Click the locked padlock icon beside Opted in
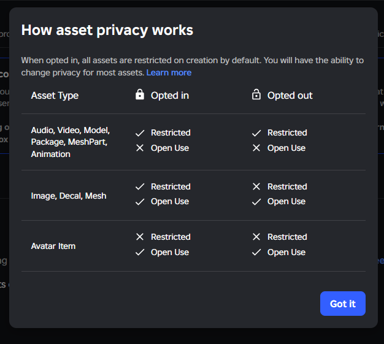Viewport: 384px width, 344px height. click(140, 95)
